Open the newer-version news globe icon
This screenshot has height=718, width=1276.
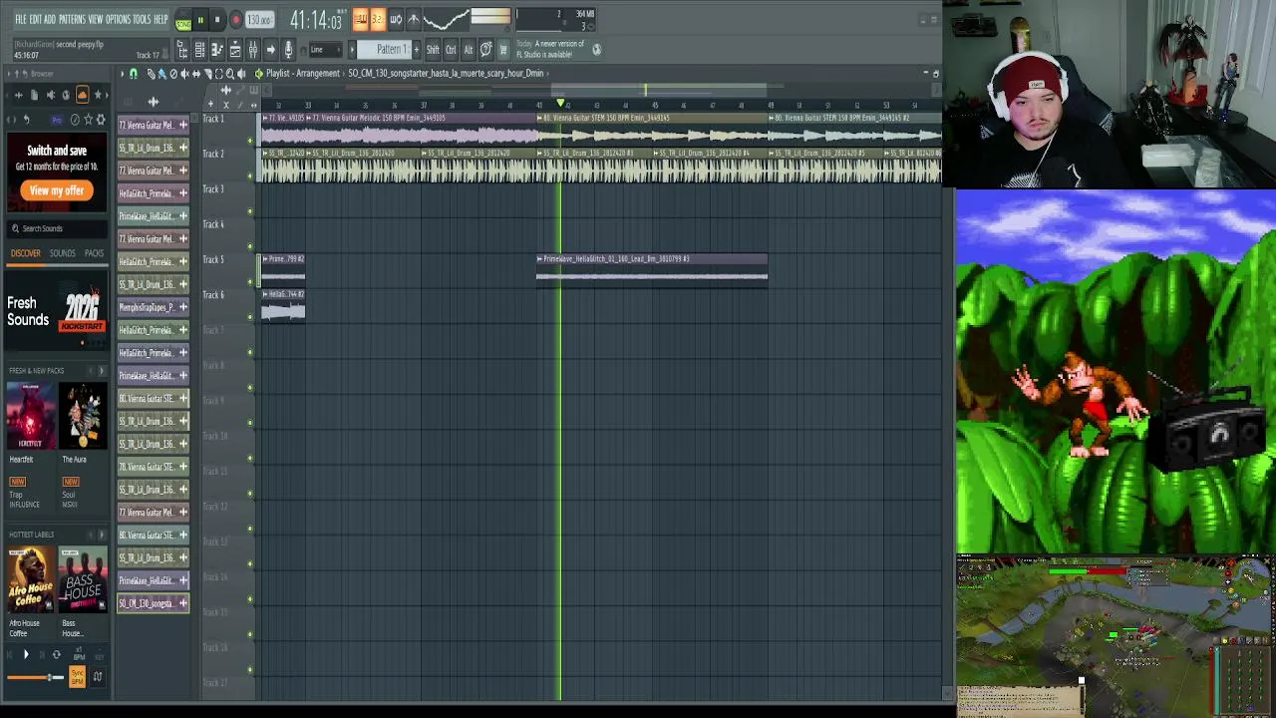point(596,49)
